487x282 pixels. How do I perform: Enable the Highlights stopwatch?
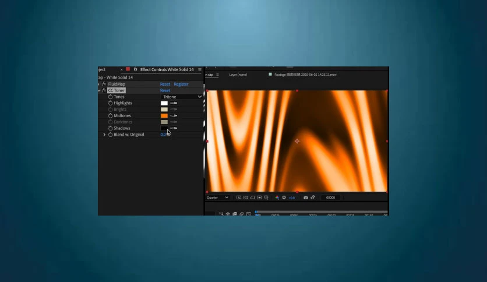[110, 103]
